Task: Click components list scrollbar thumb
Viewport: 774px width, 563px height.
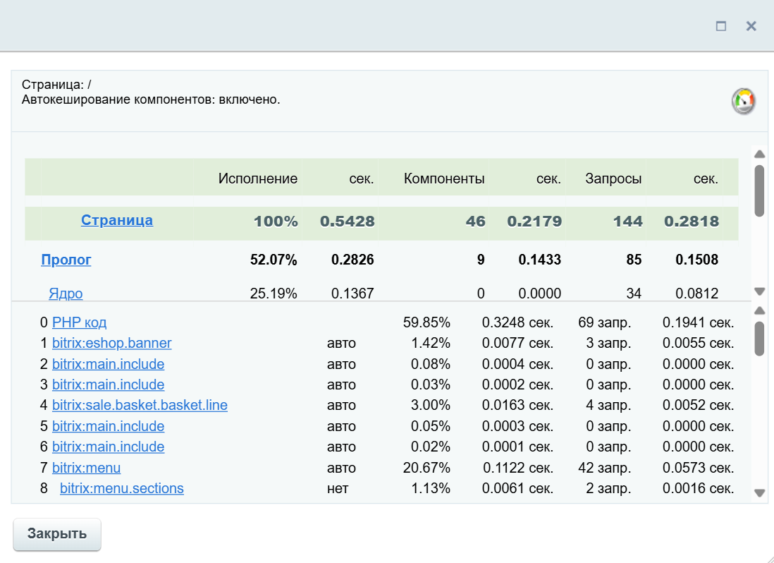Action: coord(759,338)
